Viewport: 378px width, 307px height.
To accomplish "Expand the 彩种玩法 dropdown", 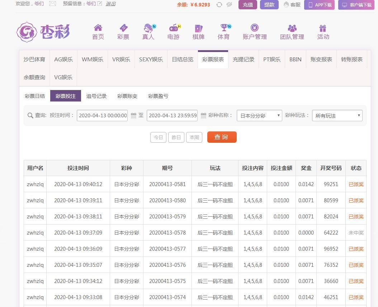I will [x=337, y=115].
